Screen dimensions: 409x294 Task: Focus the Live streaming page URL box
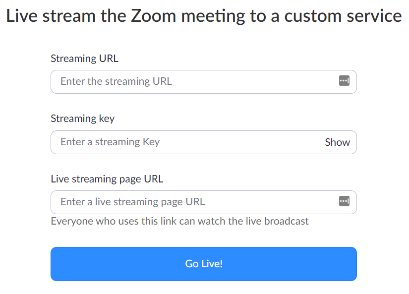(x=204, y=202)
